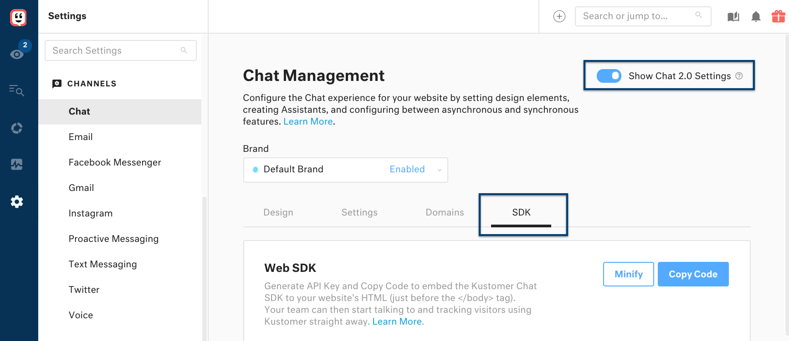Open Learn More link in Web SDK section
This screenshot has width=789, height=341.
(x=398, y=321)
